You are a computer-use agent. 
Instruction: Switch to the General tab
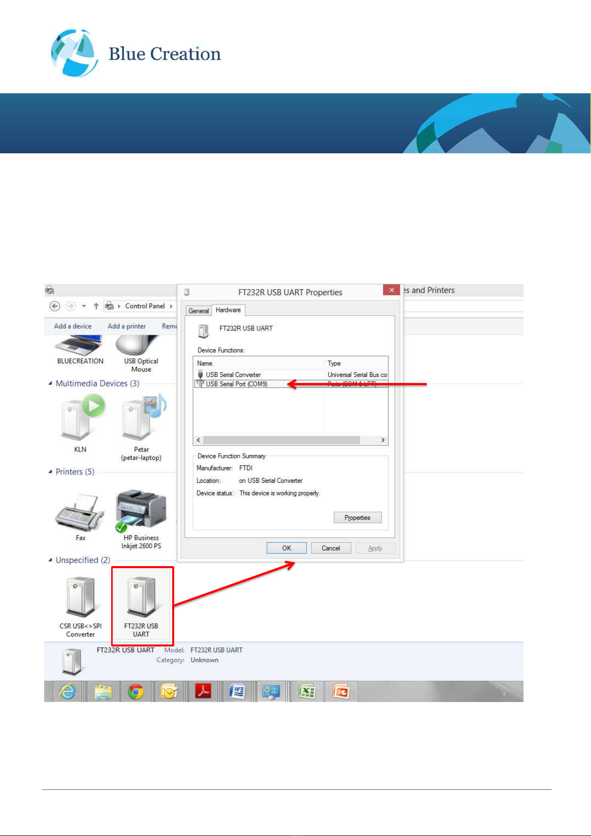pos(198,311)
